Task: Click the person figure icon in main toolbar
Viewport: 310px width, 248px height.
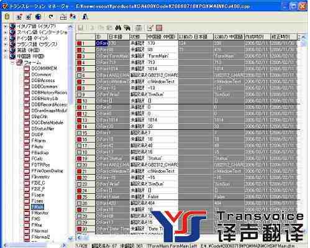Action: click(85, 17)
